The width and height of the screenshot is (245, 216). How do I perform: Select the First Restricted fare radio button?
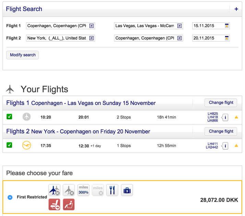(10, 197)
